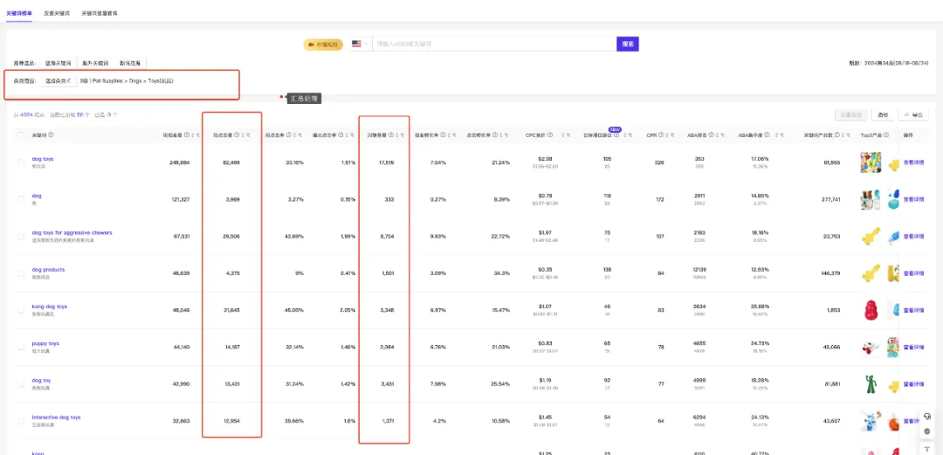
Task: Click info icon beside CPR column header
Action: coord(661,134)
